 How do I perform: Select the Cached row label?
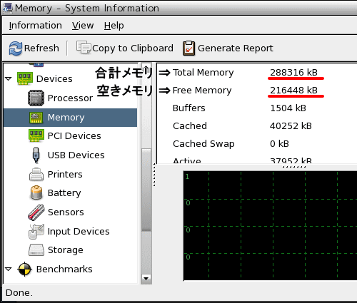pyautogui.click(x=190, y=126)
